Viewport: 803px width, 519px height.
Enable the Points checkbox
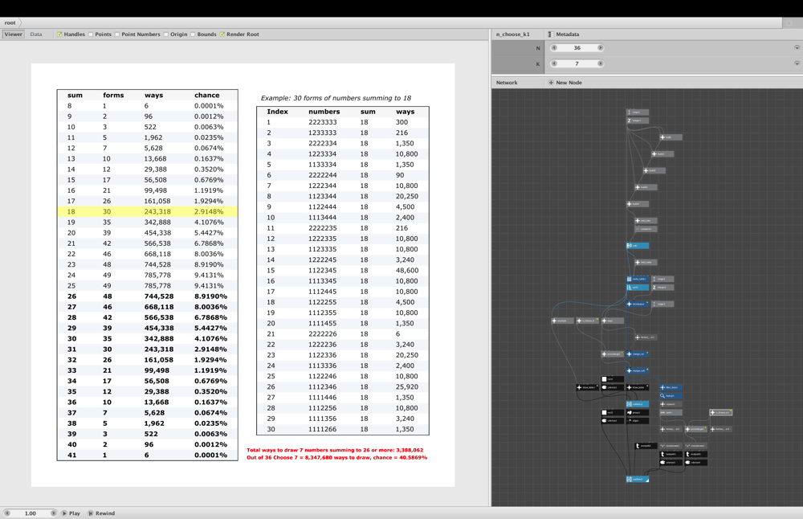pyautogui.click(x=91, y=35)
